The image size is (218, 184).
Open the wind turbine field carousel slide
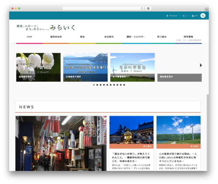(133, 67)
